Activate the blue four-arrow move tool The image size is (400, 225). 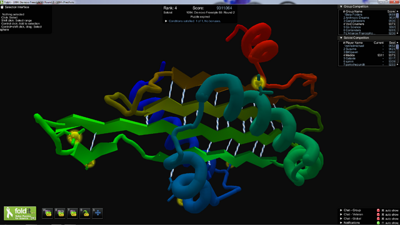(97, 213)
